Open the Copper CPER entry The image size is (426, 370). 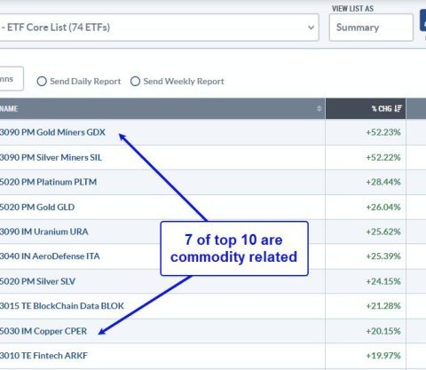[43, 331]
